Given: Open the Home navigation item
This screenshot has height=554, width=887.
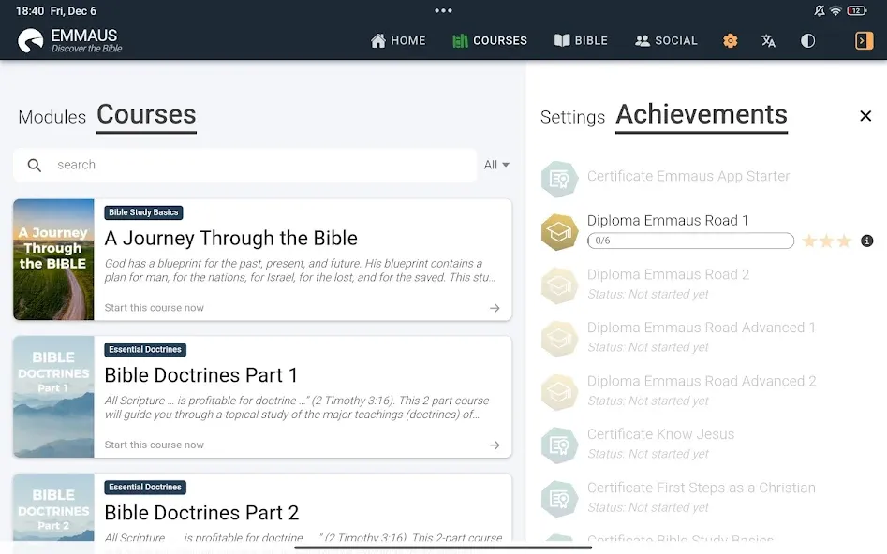Looking at the screenshot, I should tap(398, 40).
